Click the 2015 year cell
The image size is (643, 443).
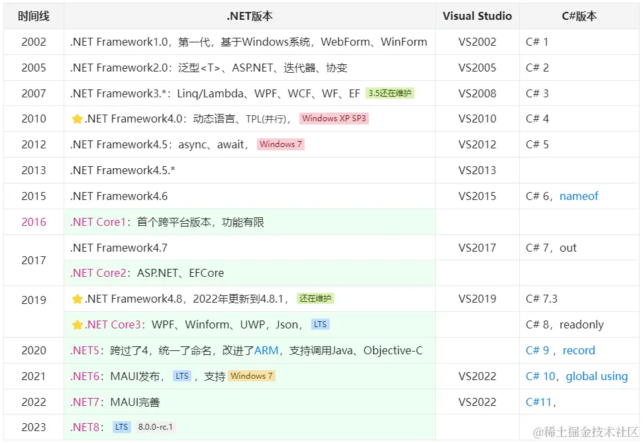click(34, 196)
